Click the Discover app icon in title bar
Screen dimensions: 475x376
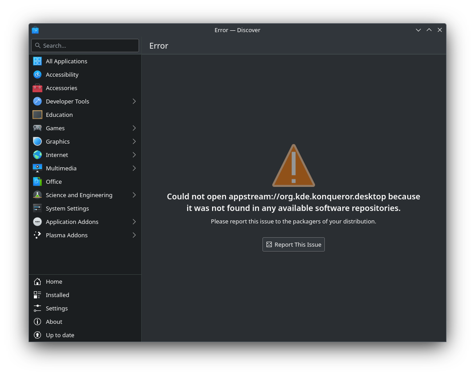35,30
